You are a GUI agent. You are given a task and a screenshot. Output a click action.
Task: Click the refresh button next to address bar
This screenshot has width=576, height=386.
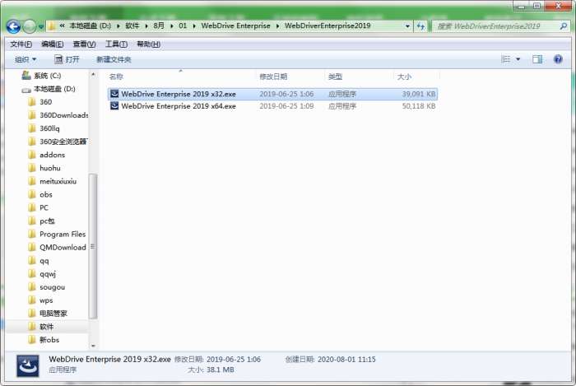pyautogui.click(x=420, y=26)
